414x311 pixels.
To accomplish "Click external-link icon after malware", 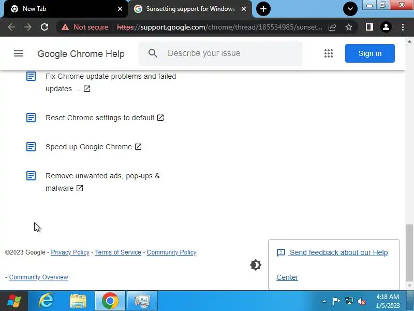I will (x=80, y=188).
